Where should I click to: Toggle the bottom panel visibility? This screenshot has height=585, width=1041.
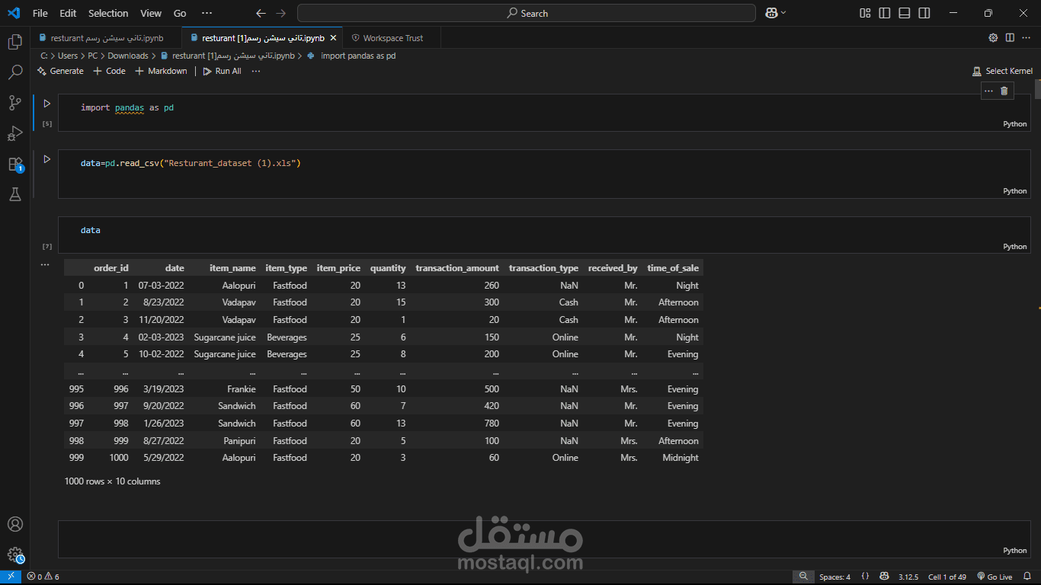(905, 13)
